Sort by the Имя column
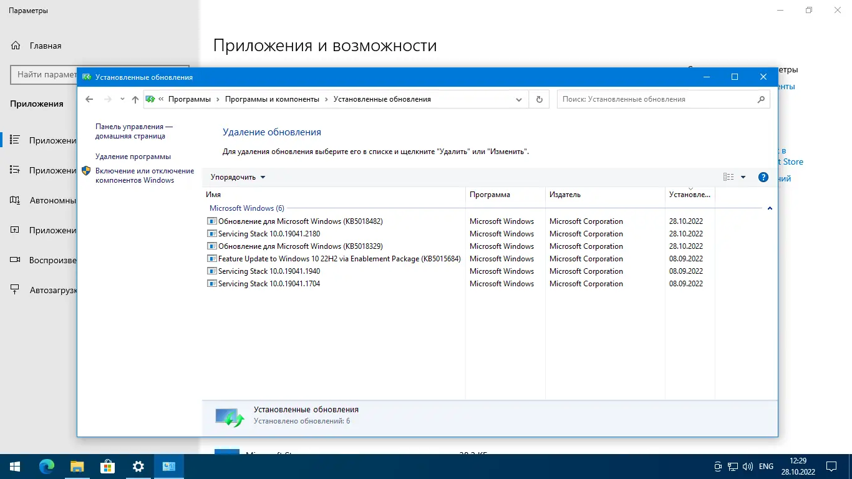The image size is (852, 479). coord(334,195)
